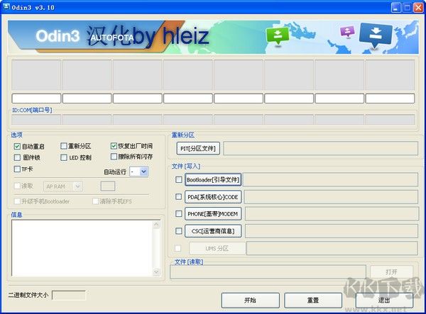Click the 信息 log scroll-down arrow

point(156,271)
